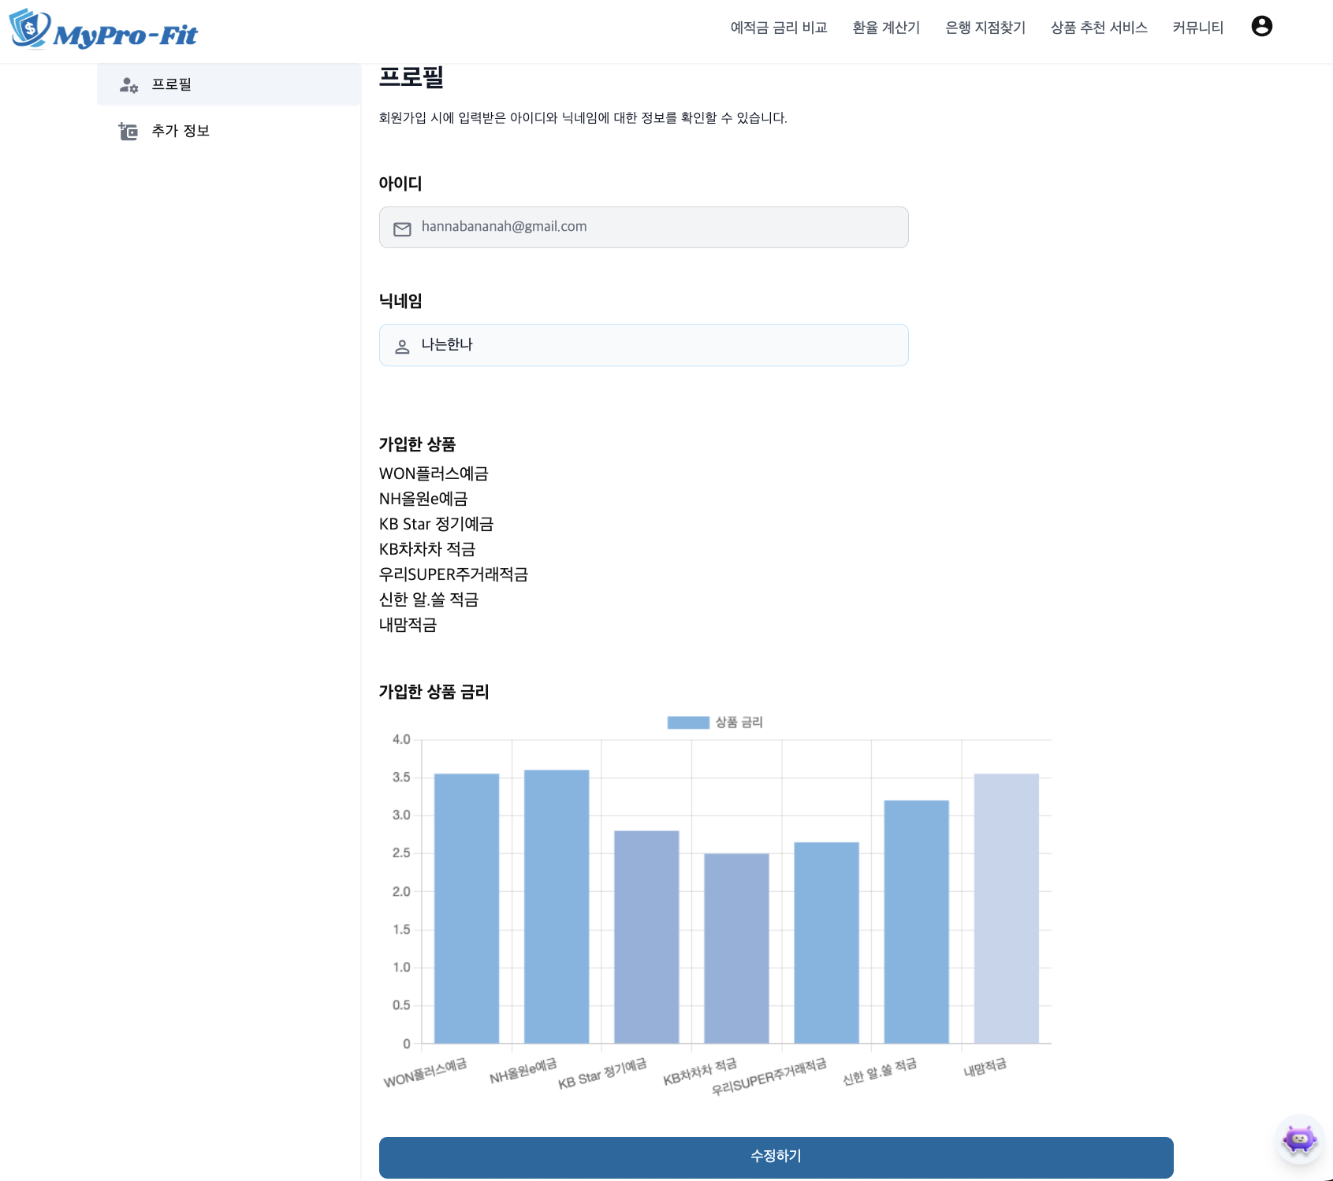Click the additional info wallet icon

[128, 131]
